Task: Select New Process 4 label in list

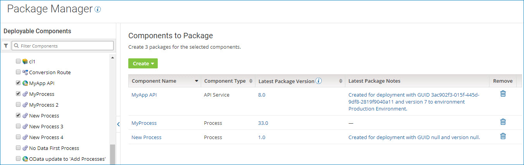Action: point(46,137)
